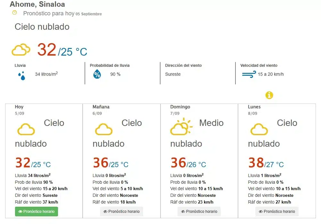Image resolution: width=321 pixels, height=224 pixels.
Task: Click the Ahome, Sinaloa location title
Action: click(37, 4)
